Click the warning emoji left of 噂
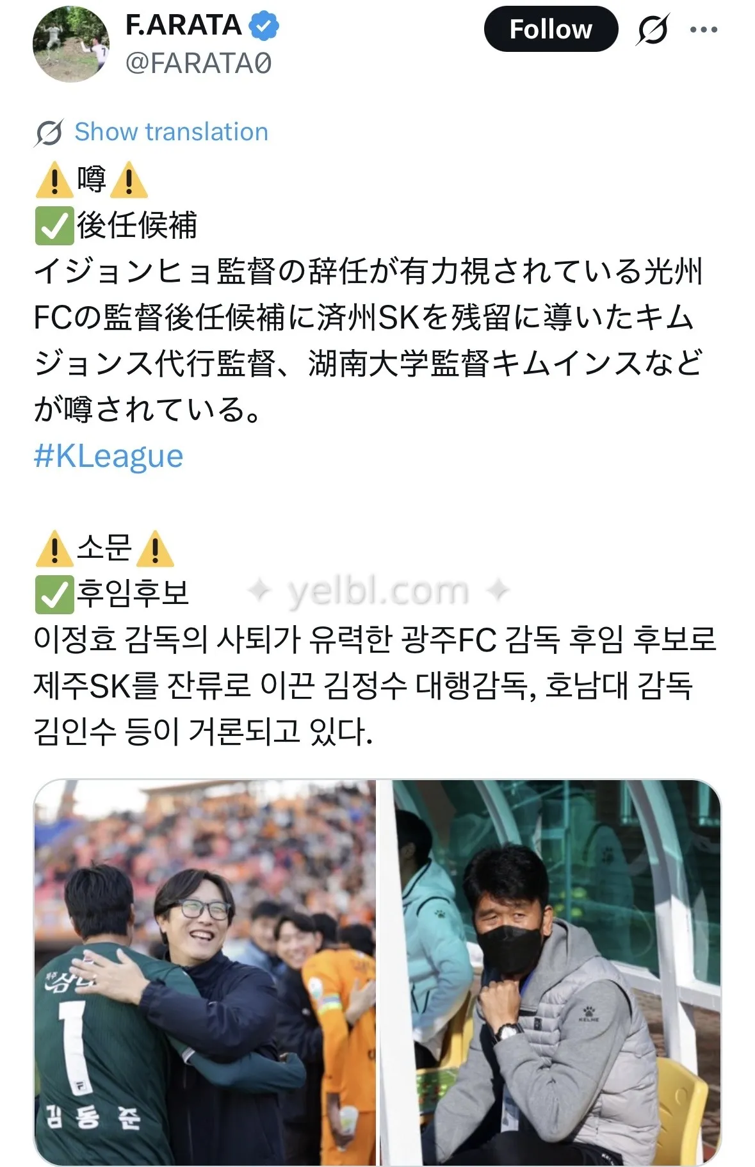This screenshot has height=1167, width=755. pyautogui.click(x=54, y=179)
